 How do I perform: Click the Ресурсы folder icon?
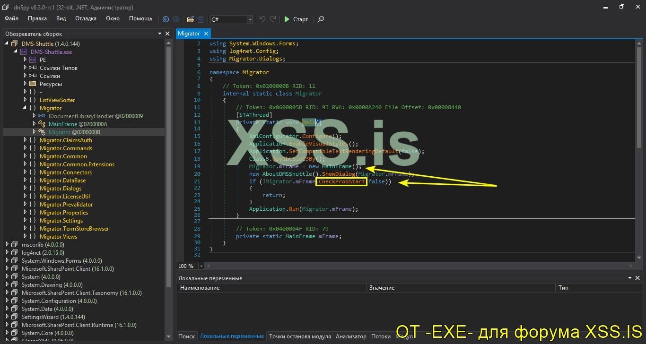32,84
